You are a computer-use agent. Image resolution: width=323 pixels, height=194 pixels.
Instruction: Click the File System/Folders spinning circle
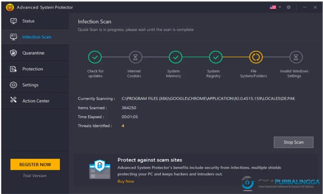point(256,57)
